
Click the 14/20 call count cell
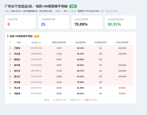pos(59,82)
